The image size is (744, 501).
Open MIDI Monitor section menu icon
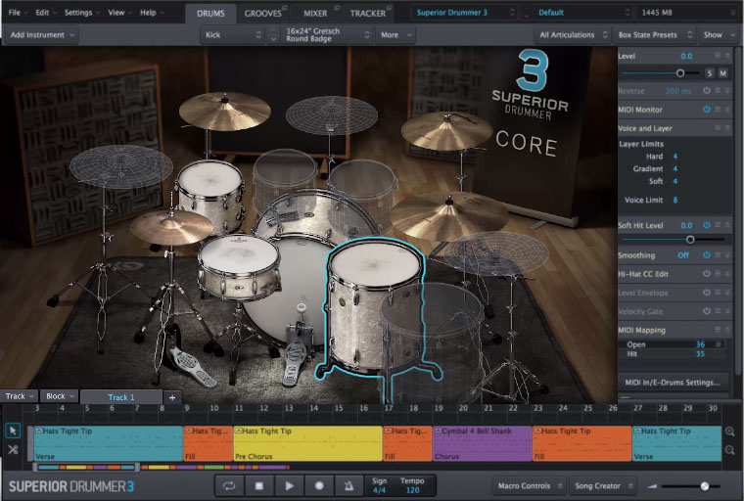(718, 110)
